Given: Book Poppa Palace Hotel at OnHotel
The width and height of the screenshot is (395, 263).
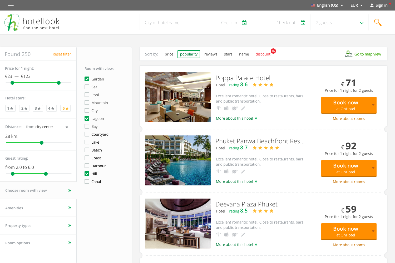Looking at the screenshot, I should pos(345,105).
